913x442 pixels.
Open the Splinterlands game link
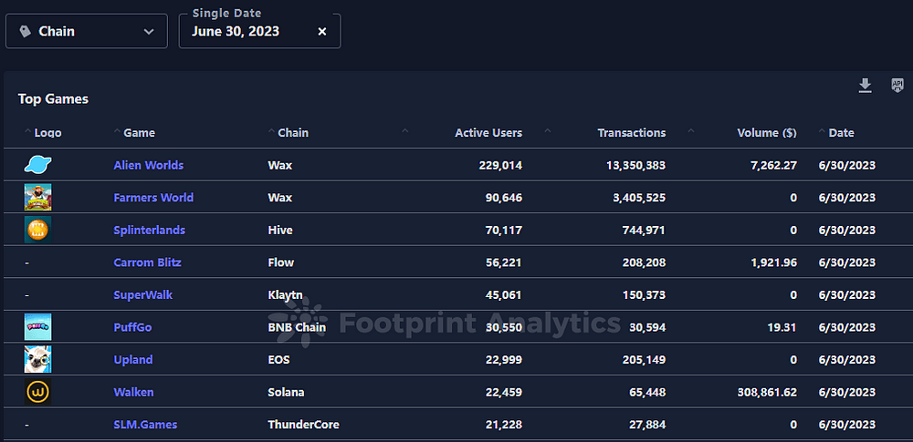click(x=149, y=231)
